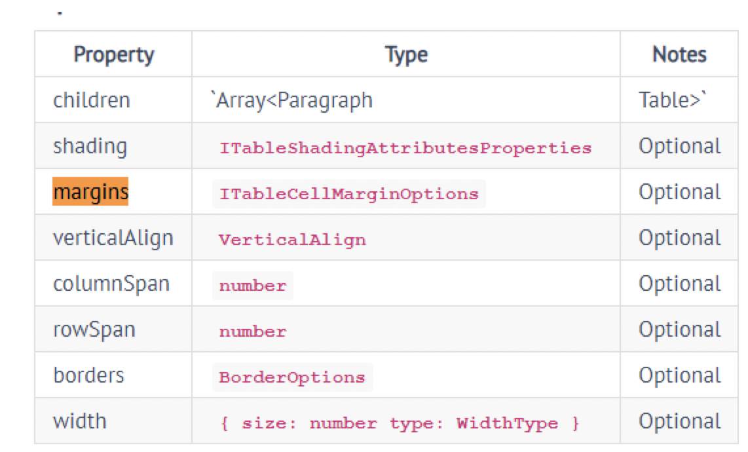Image resolution: width=748 pixels, height=452 pixels.
Task: Click the number type for rowSpan
Action: 252,331
